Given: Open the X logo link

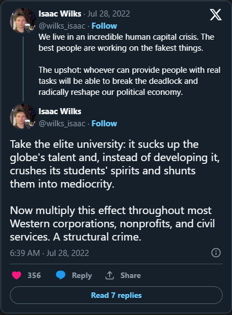Looking at the screenshot, I should (216, 14).
